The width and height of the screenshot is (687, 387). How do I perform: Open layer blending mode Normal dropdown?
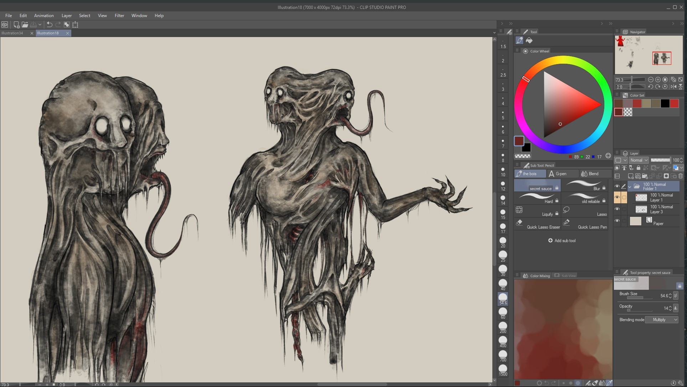[639, 160]
